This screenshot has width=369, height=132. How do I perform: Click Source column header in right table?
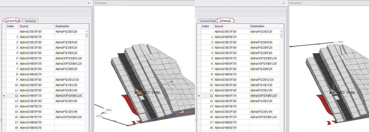pyautogui.click(x=219, y=26)
